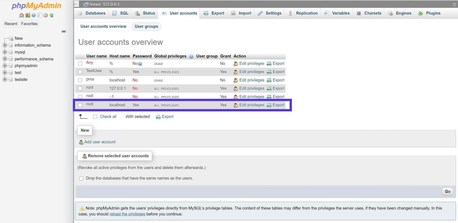458x223 pixels.
Task: Expand the testsite database tree node
Action: [5, 79]
